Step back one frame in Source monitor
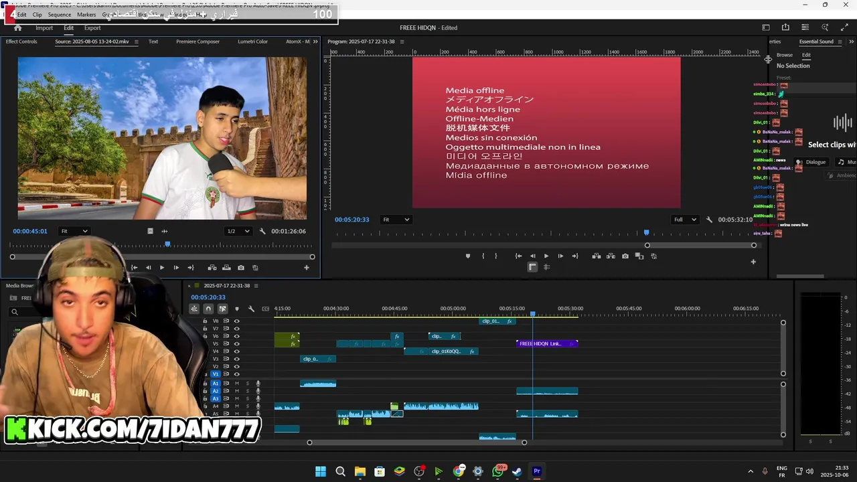Screen dimensions: 857x482 148,268
